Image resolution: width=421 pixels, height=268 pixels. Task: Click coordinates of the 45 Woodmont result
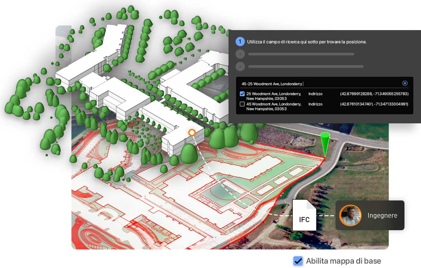click(x=374, y=104)
